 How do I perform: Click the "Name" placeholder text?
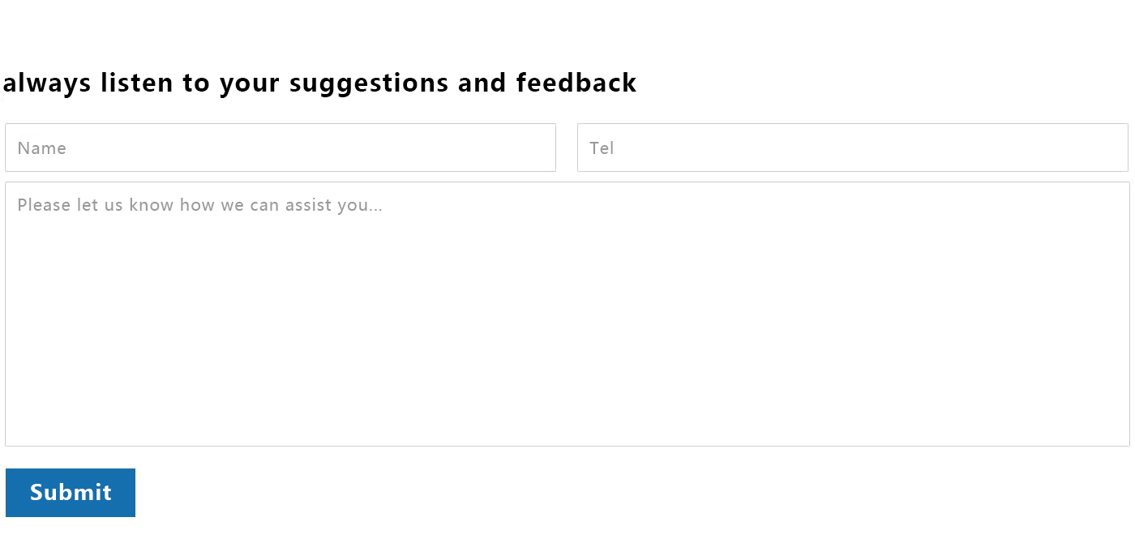(42, 148)
